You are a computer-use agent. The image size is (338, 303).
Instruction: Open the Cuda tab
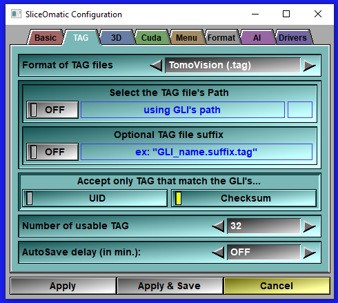151,37
